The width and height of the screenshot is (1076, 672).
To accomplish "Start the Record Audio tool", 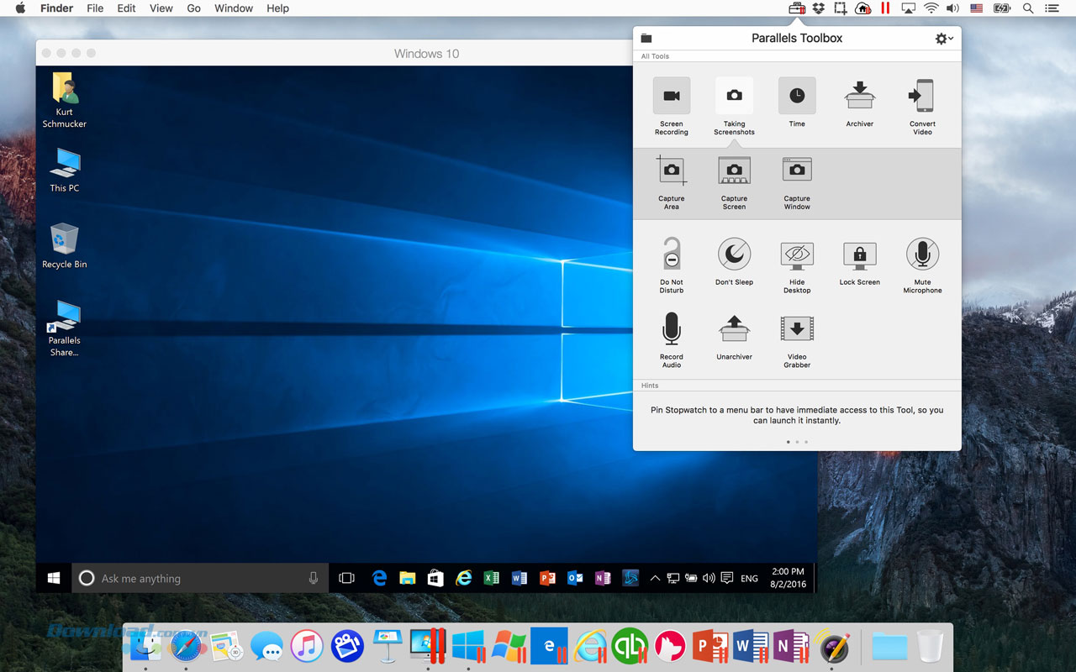I will (671, 329).
